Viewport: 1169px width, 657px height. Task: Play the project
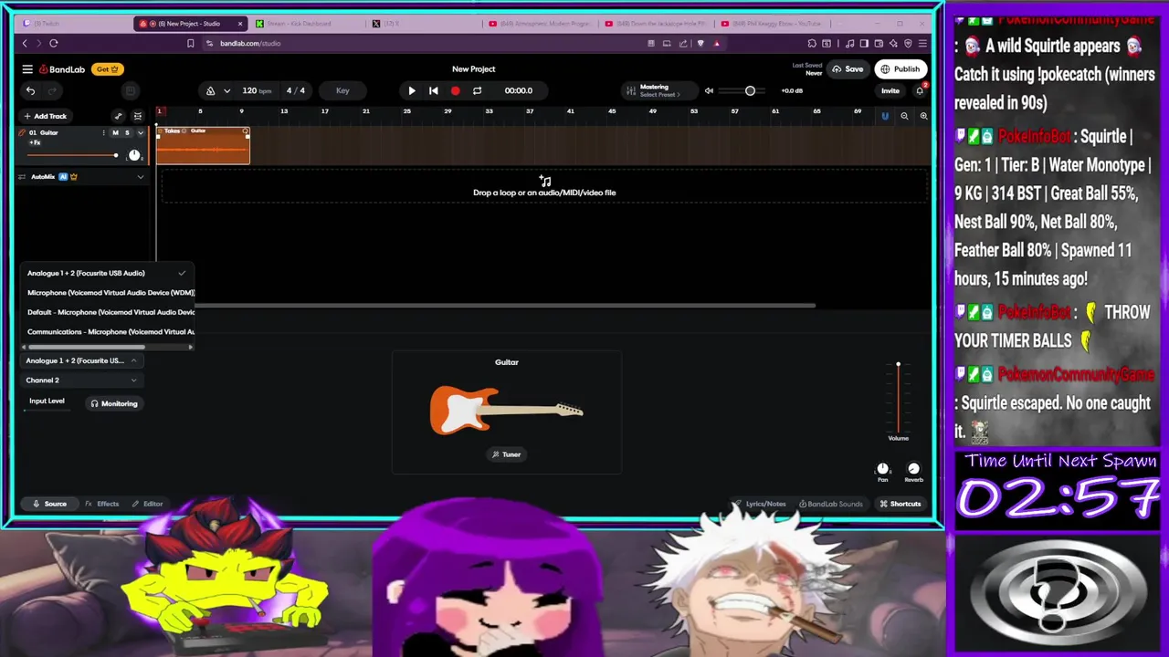point(412,90)
